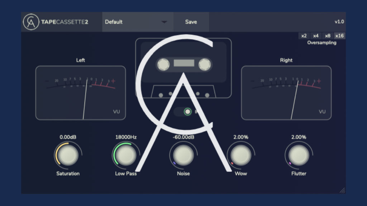Click the Saturation label
Image resolution: width=367 pixels, height=206 pixels.
[68, 173]
